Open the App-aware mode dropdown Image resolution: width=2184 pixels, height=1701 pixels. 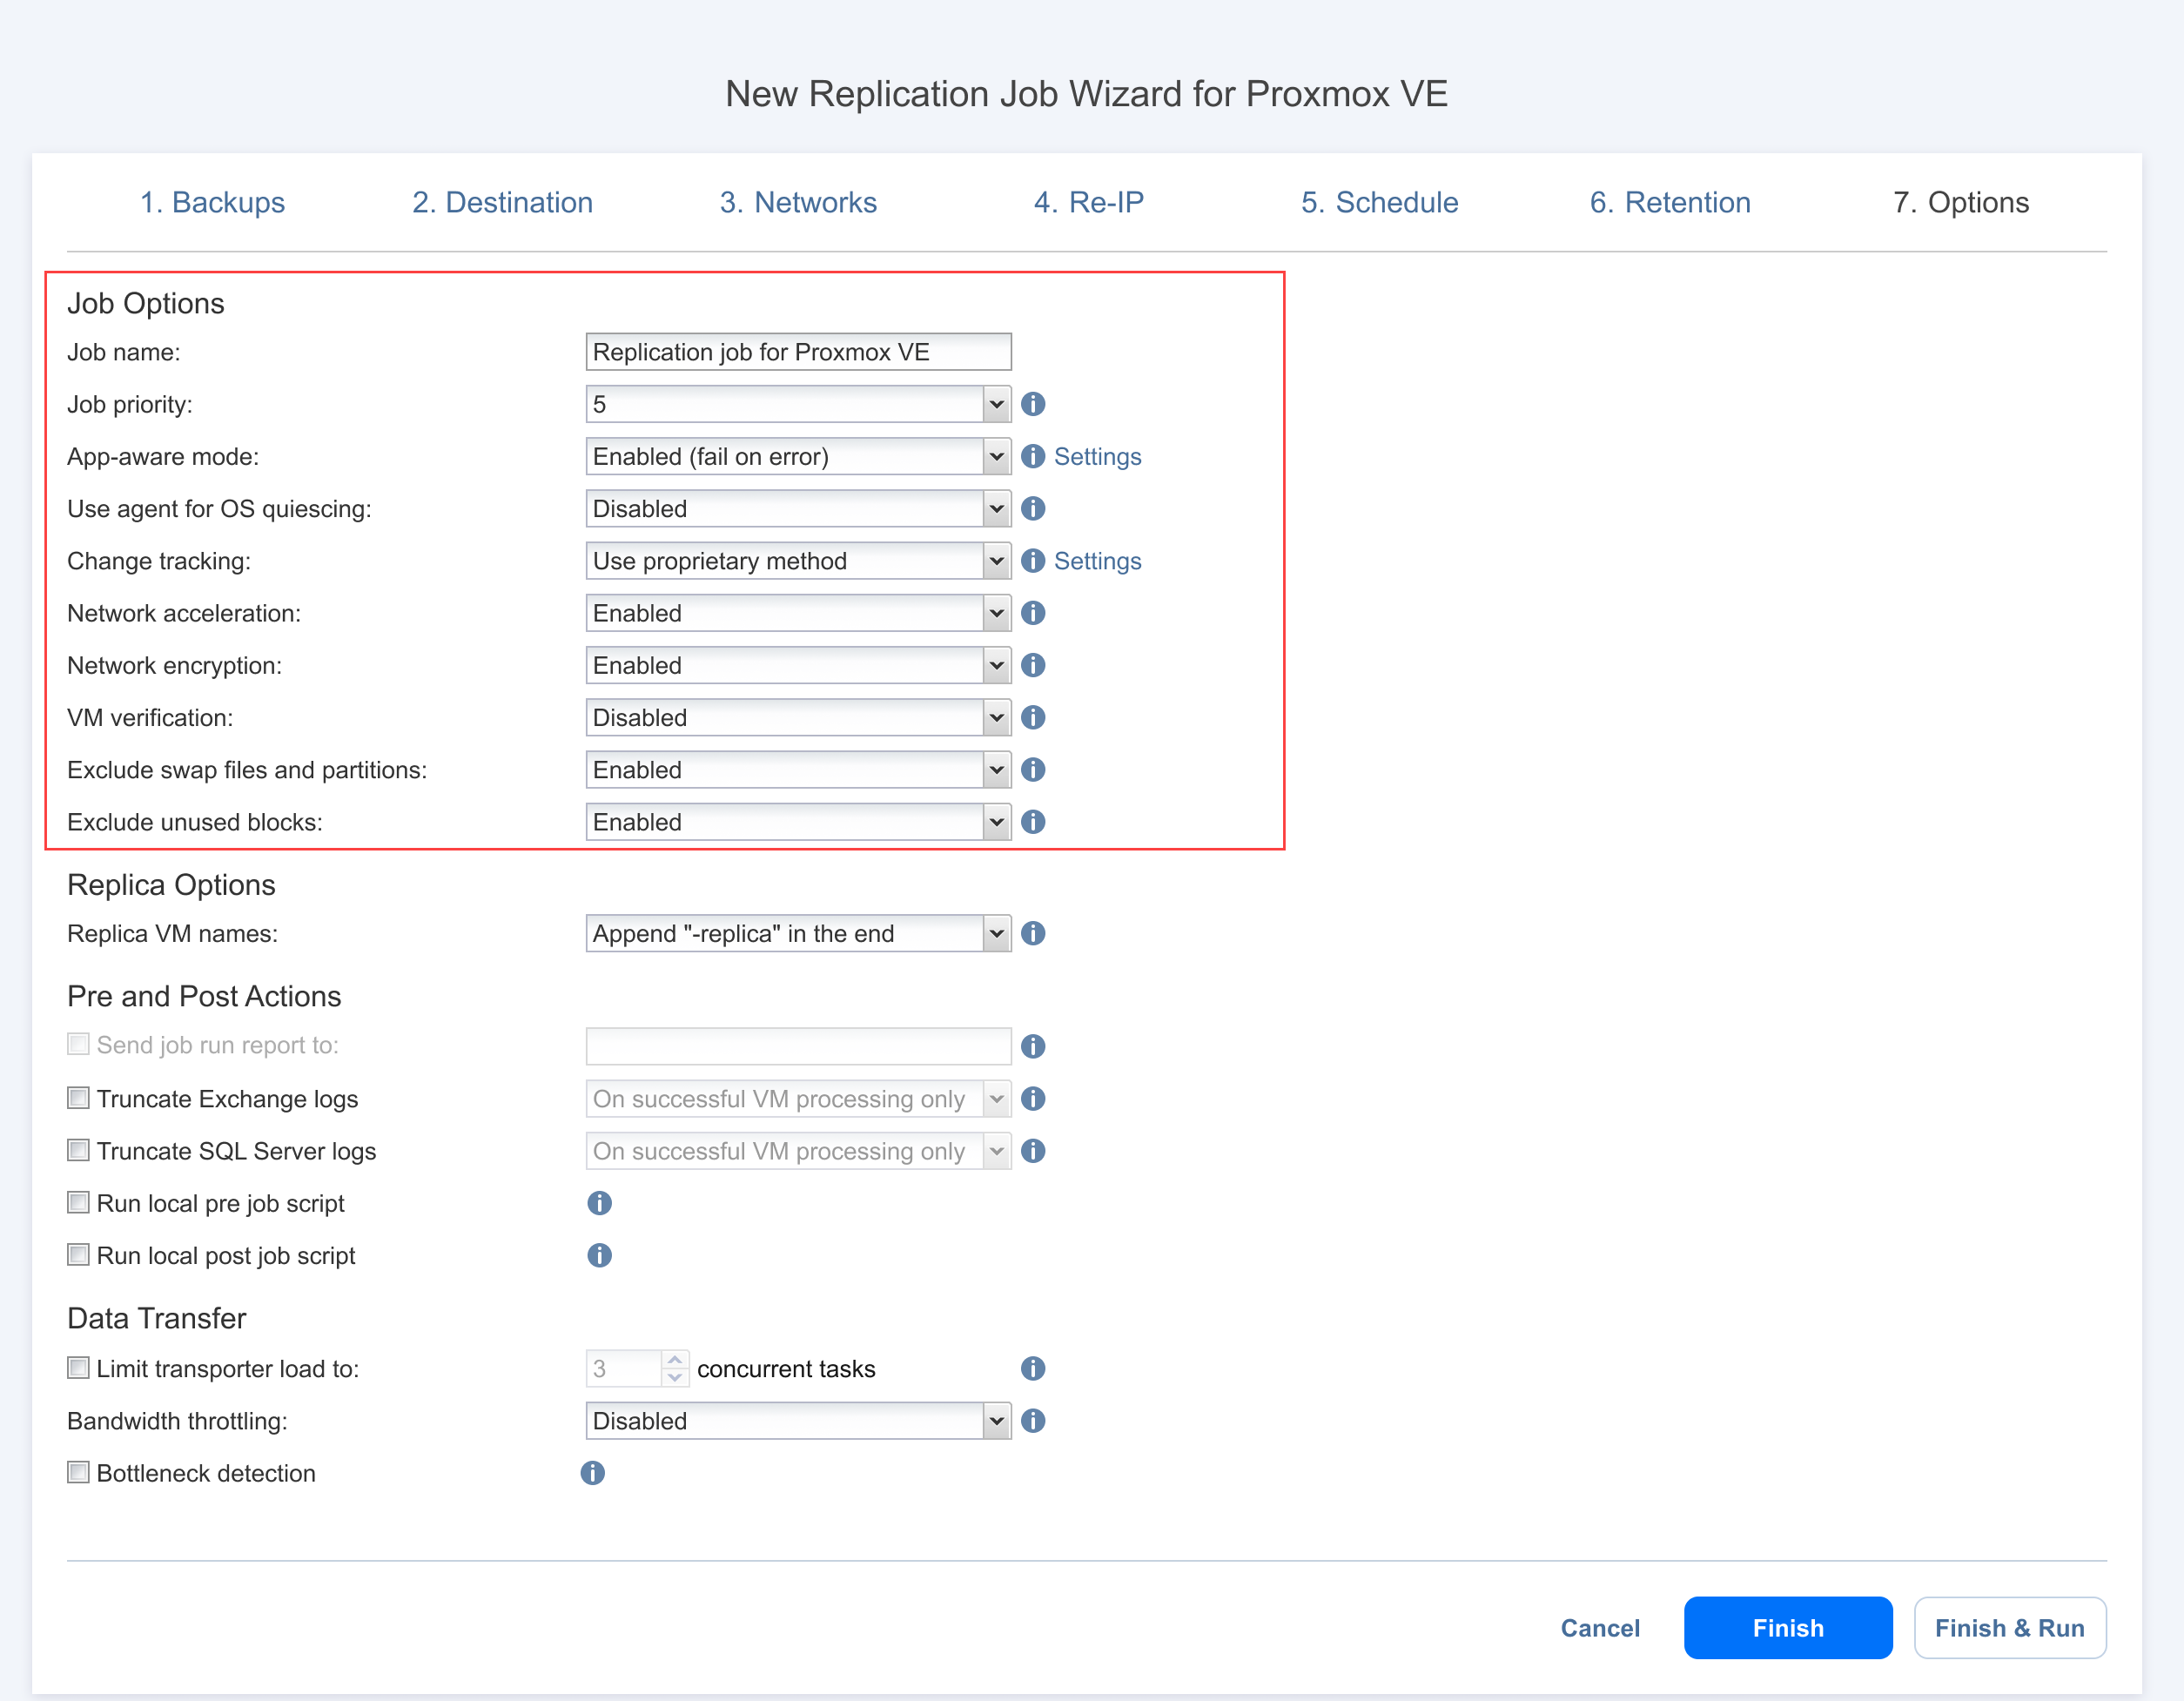797,457
